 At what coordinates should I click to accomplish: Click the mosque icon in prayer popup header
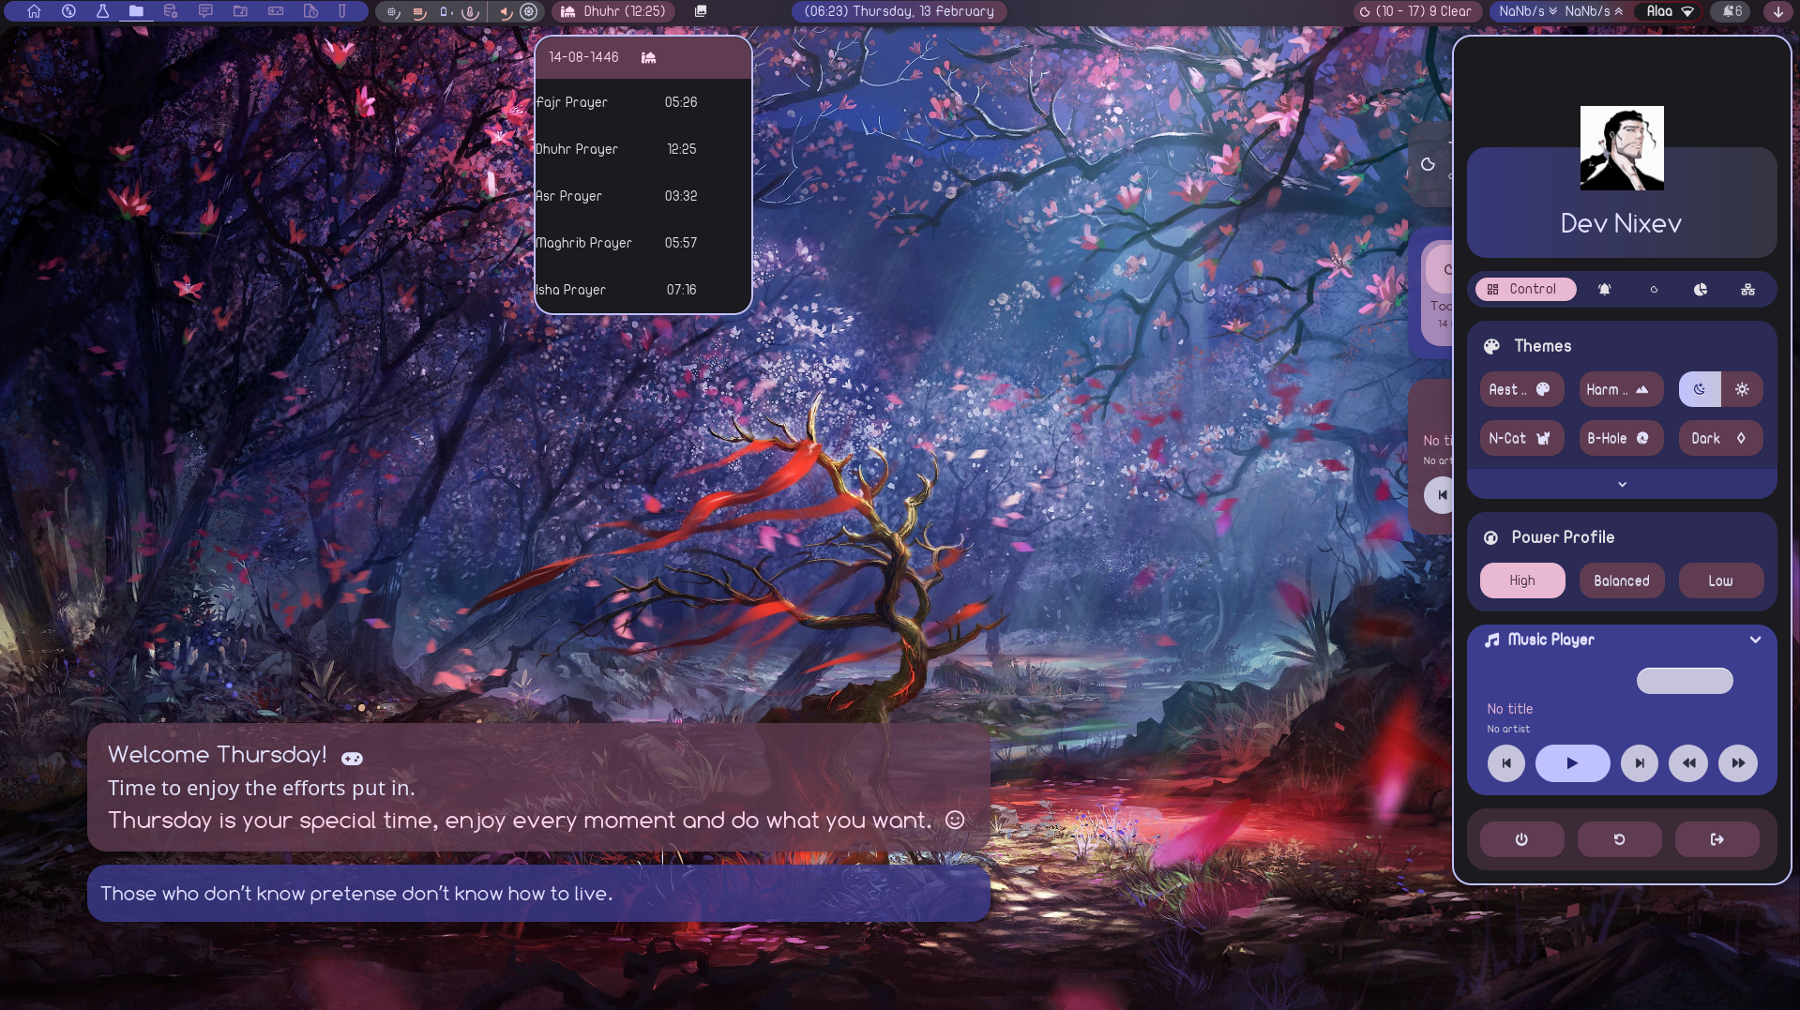pyautogui.click(x=648, y=57)
